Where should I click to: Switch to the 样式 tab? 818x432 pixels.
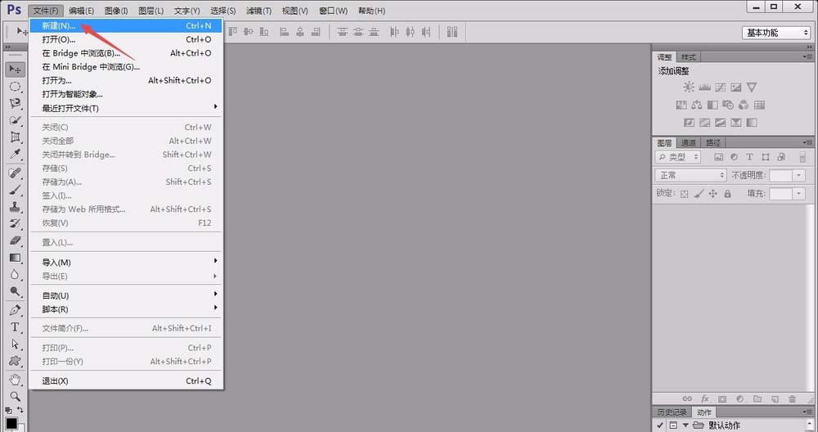689,57
